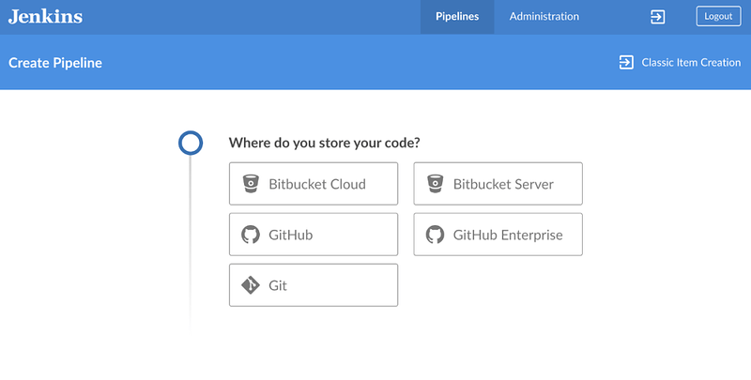This screenshot has width=751, height=380.
Task: Click the Git diamond icon in the Git card
Action: [x=251, y=285]
